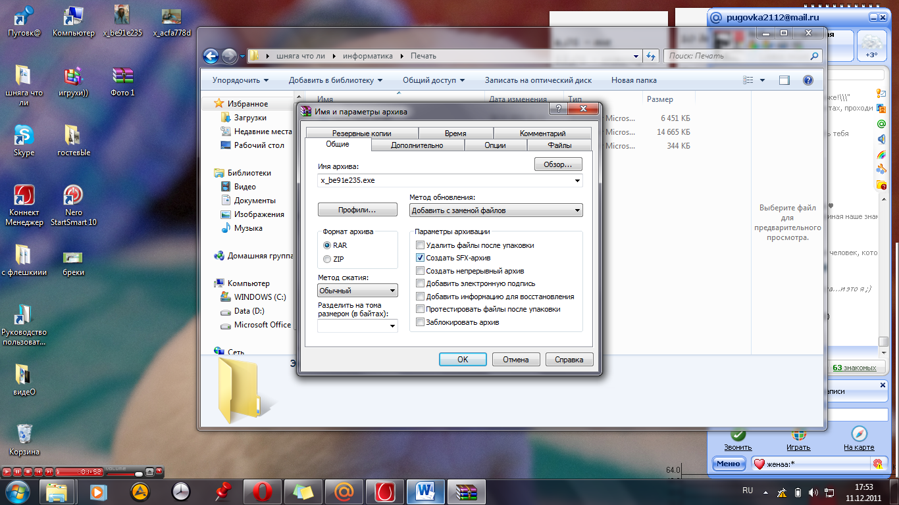Open Sticky Notes from the taskbar
This screenshot has height=505, width=899.
pyautogui.click(x=303, y=491)
